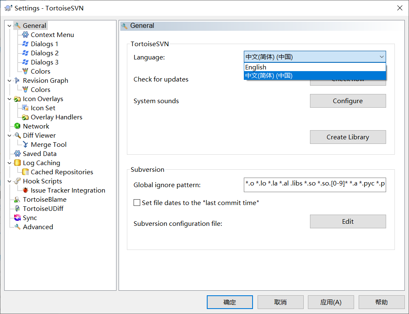Viewport: 409px width, 314px height.
Task: Collapse the Icon Overlays tree node
Action: (x=10, y=99)
